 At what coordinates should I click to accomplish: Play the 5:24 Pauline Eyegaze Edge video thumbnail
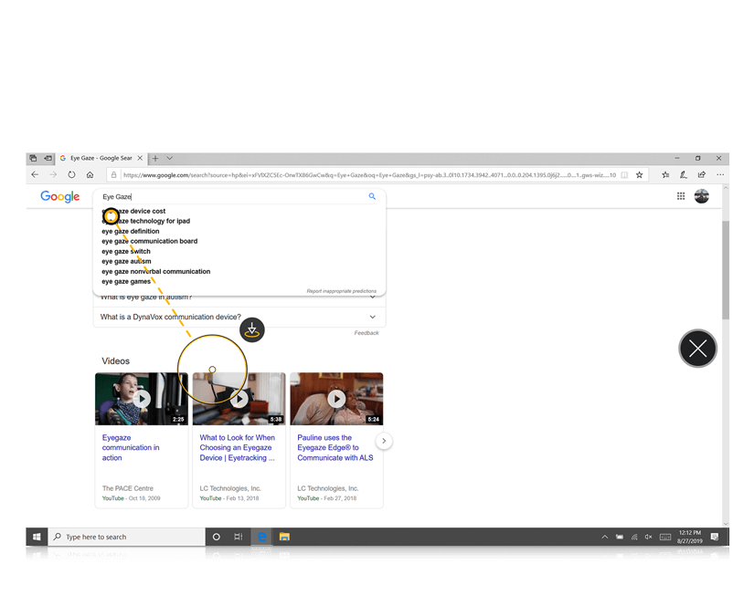(336, 399)
